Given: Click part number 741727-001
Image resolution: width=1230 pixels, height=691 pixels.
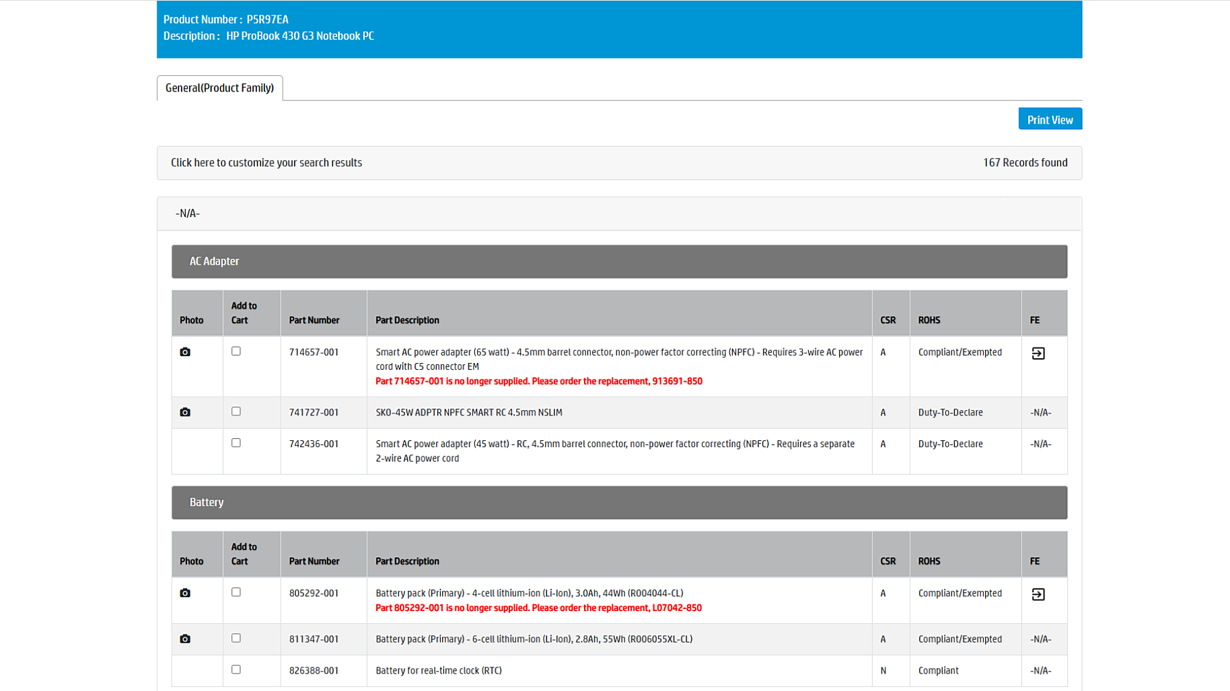Looking at the screenshot, I should coord(314,413).
